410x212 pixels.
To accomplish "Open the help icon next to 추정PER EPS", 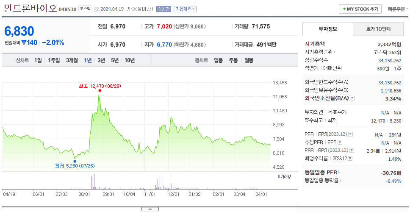I will 340,142.
